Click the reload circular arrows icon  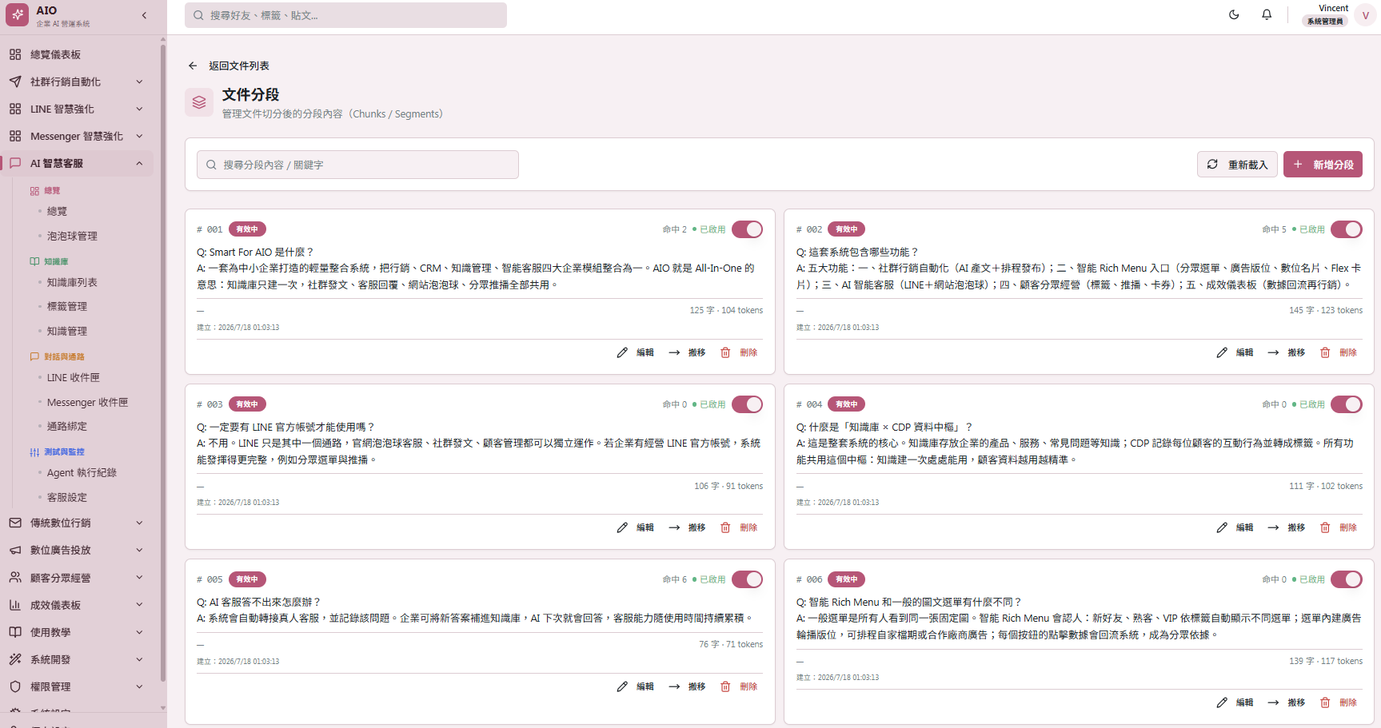pos(1212,164)
